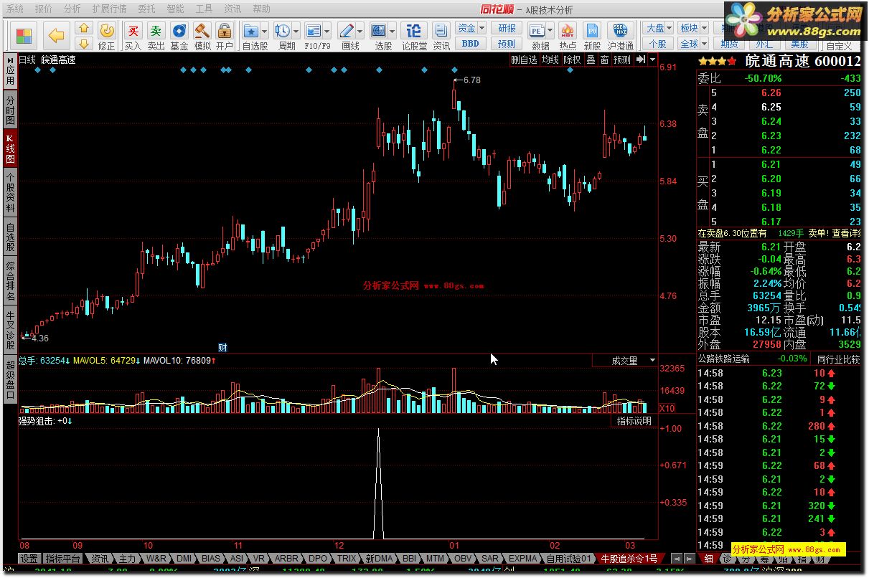Click the 周期 clock icon

282,31
